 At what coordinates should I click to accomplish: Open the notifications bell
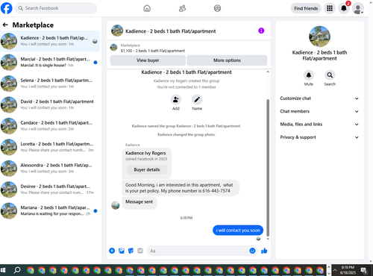point(344,8)
